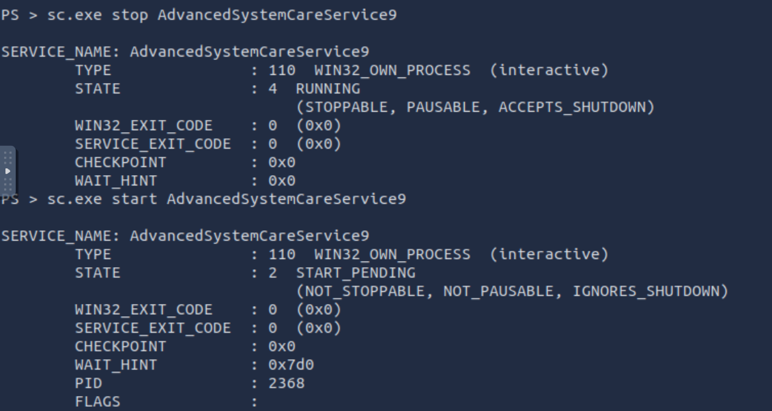Click the second CHECKPOINT label

tap(121, 347)
